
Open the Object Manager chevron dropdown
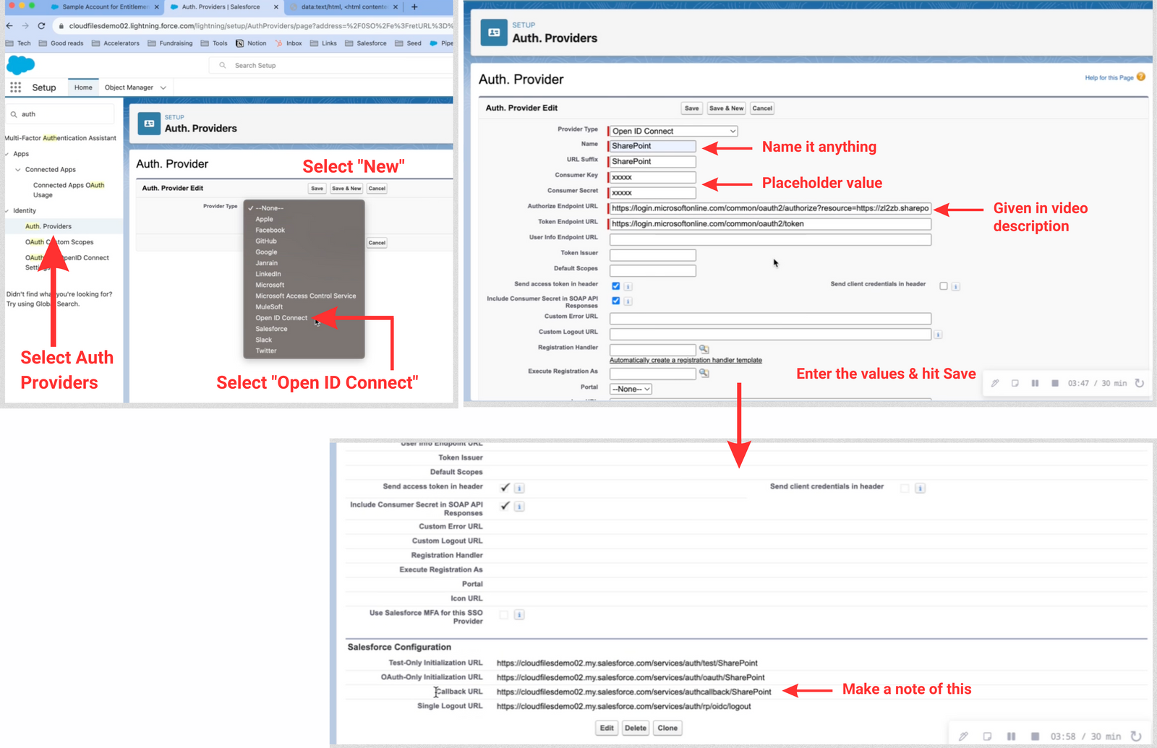[x=163, y=87]
